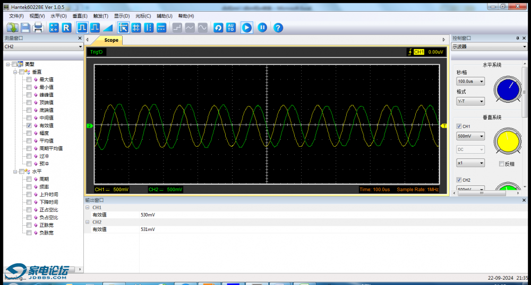The width and height of the screenshot is (531, 285).
Task: Click the blue horizontal timebase knob
Action: pos(507,90)
